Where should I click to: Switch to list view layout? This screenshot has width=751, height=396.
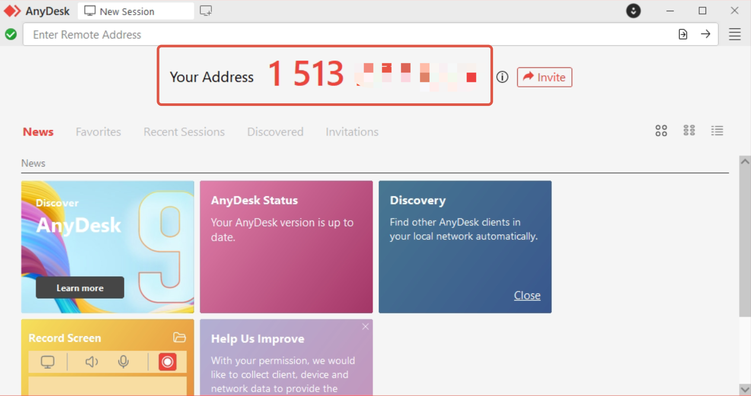coord(717,130)
